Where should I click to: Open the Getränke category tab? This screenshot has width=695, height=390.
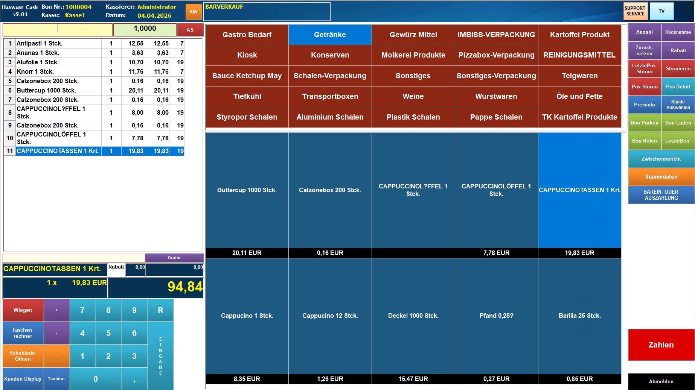pos(330,35)
